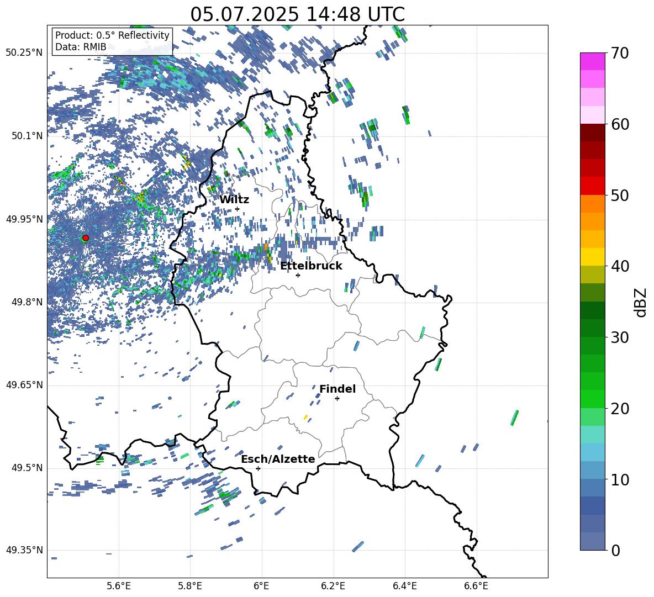Select the Esch/Alzette city label

pyautogui.click(x=278, y=459)
